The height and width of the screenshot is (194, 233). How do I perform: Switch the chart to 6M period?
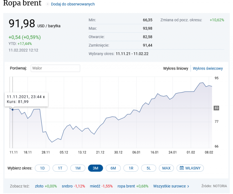(x=113, y=168)
